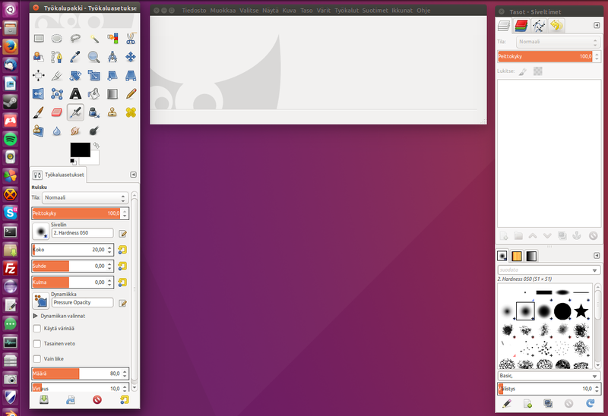Screen dimensions: 608x416
Task: Check the Vain liike option
Action: coord(37,358)
